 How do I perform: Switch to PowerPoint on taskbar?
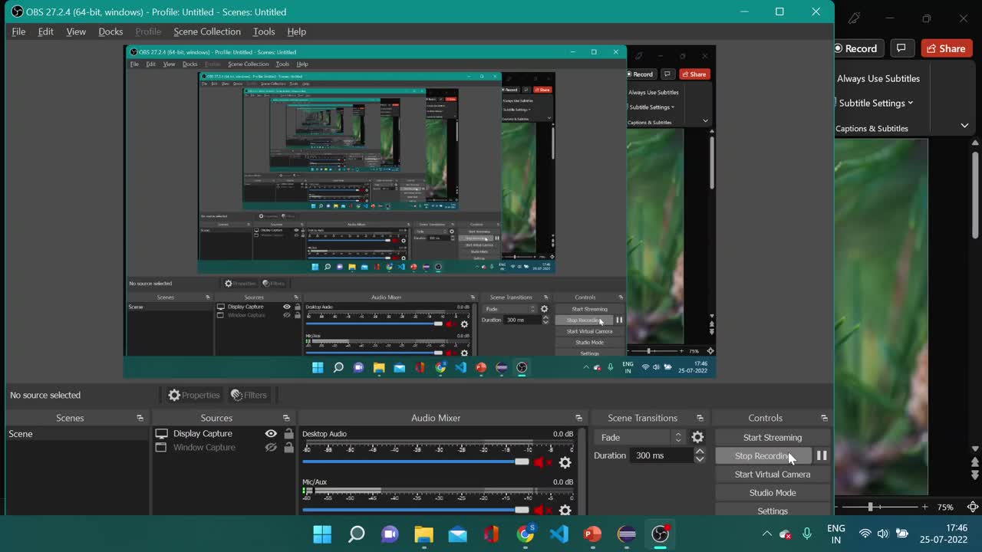[x=592, y=534]
